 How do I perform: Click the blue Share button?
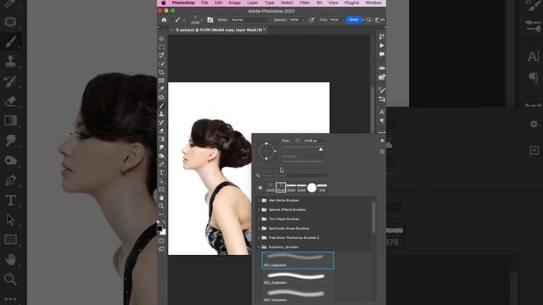click(354, 20)
